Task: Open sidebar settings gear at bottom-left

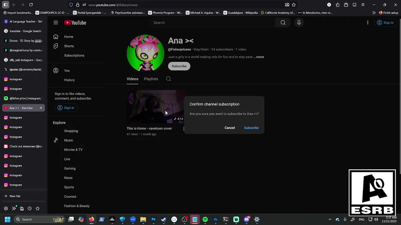Action: (x=6, y=208)
